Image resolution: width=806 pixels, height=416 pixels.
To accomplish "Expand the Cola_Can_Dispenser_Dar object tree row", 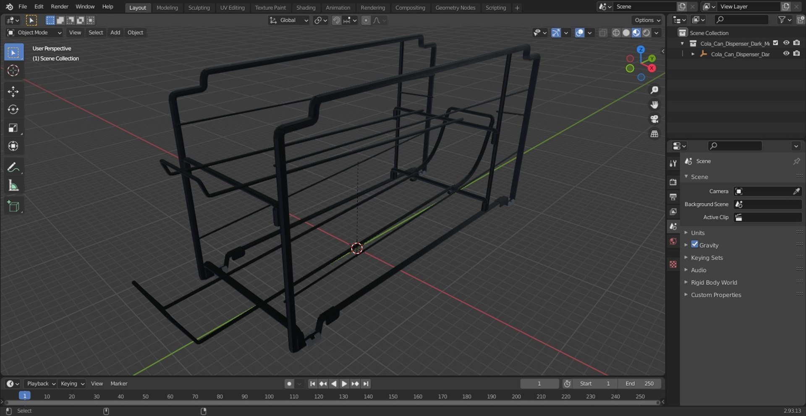I will point(693,54).
